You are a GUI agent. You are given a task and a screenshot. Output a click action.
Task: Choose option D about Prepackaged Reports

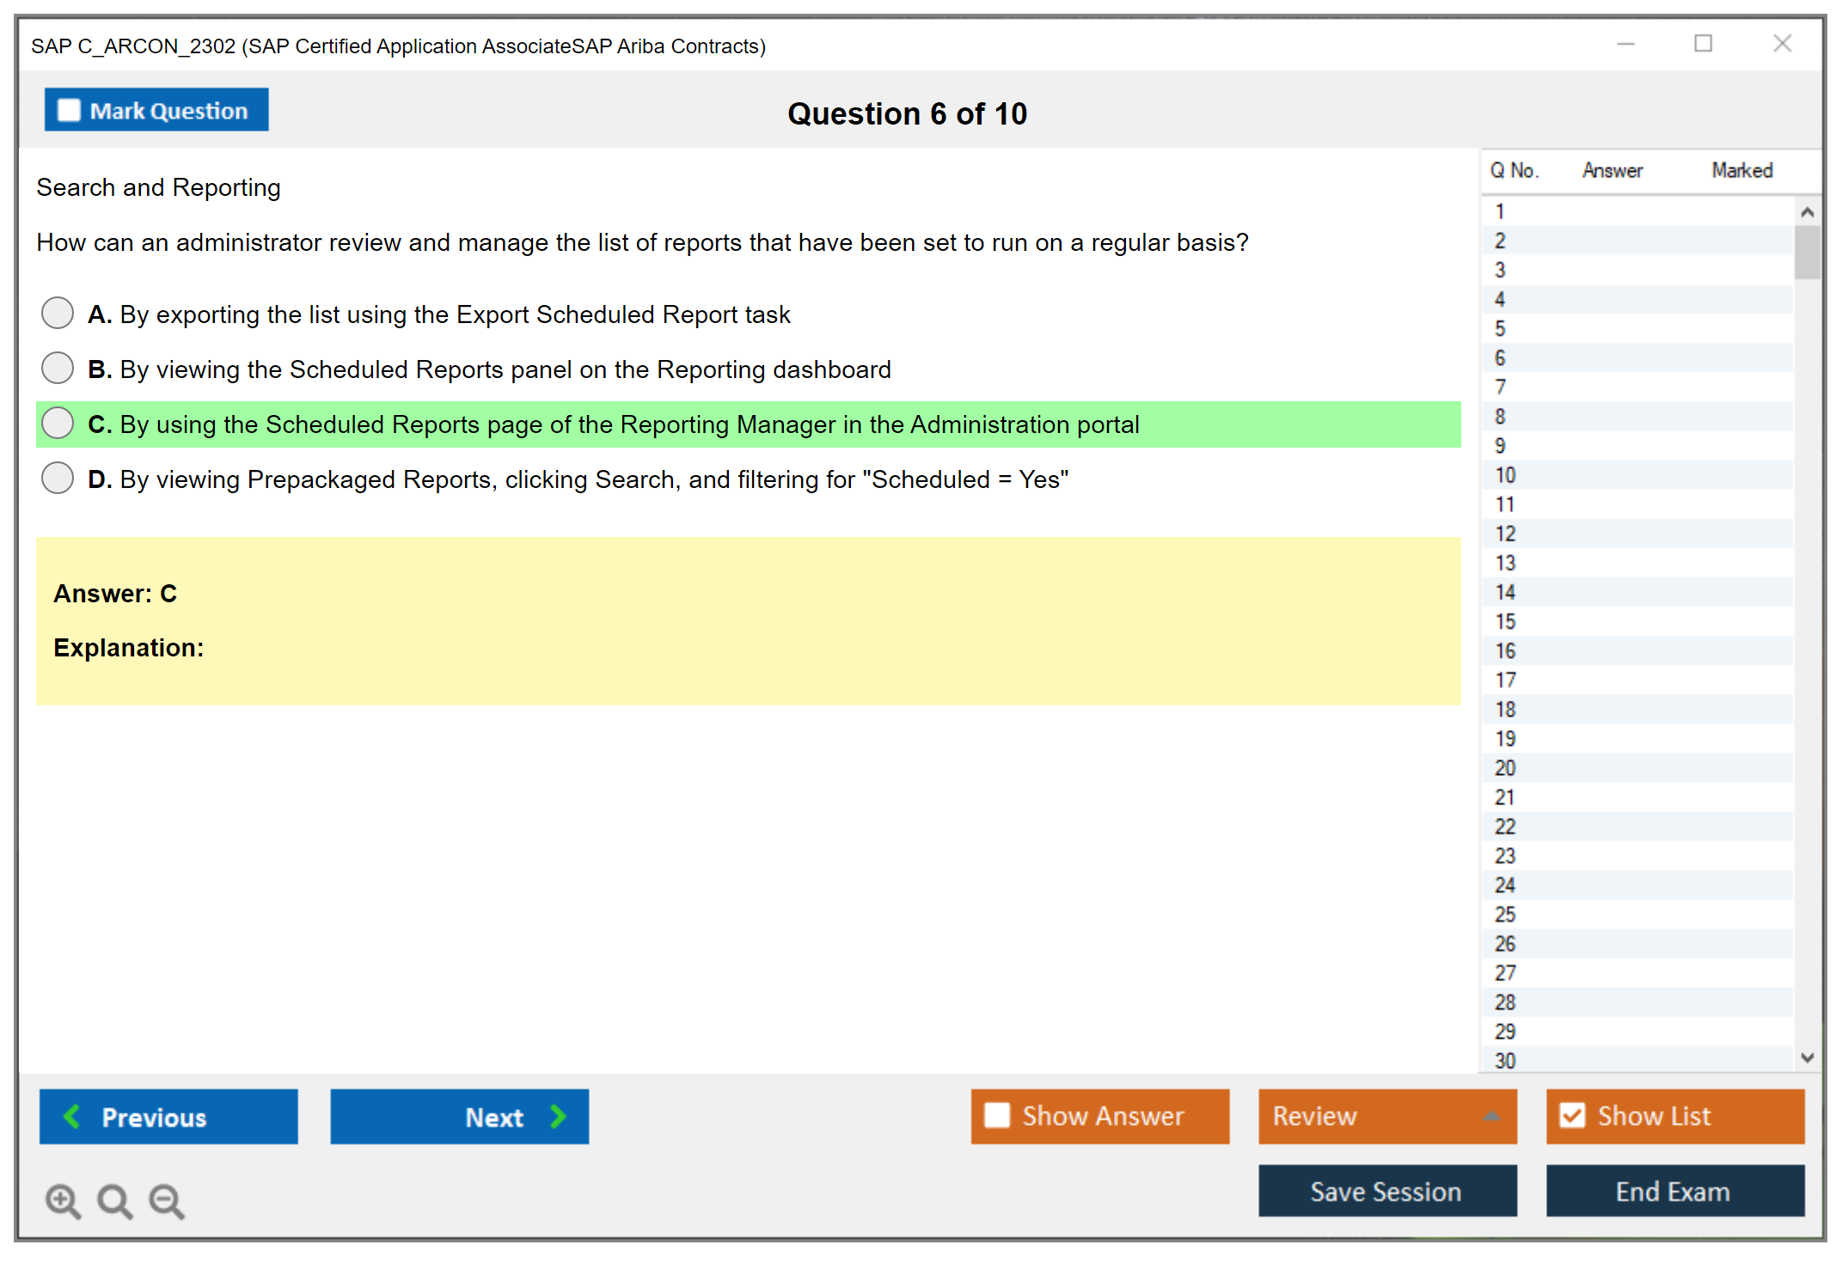(x=58, y=479)
